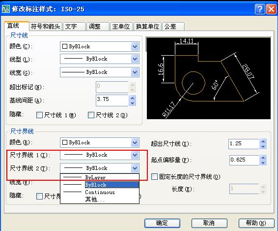The image size is (278, 231).
Task: Toggle hide 尺寸线 2(D) checkbox
Action: coord(91,115)
